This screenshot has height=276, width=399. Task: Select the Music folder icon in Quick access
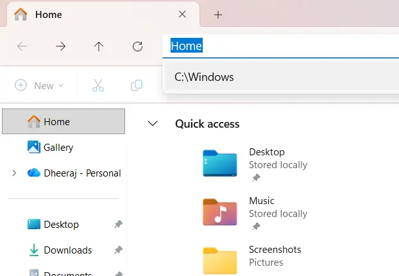click(x=220, y=212)
